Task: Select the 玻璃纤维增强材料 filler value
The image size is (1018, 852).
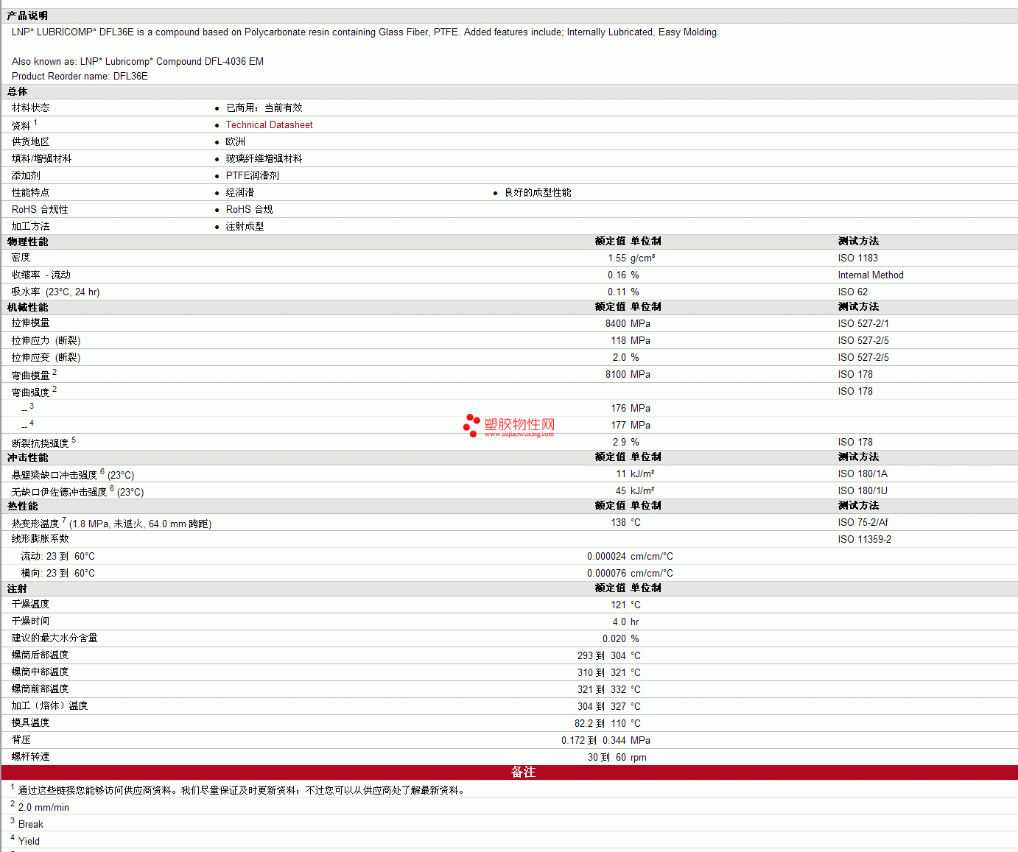Action: coord(264,159)
